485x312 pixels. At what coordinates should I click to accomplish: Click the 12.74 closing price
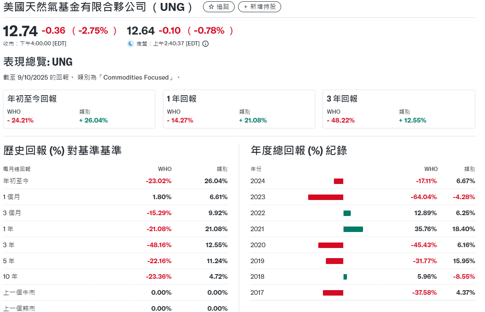tap(20, 31)
